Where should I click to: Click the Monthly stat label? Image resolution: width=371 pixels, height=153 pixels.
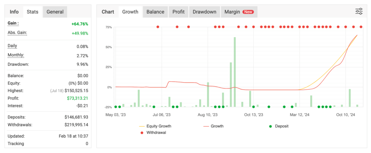point(16,55)
